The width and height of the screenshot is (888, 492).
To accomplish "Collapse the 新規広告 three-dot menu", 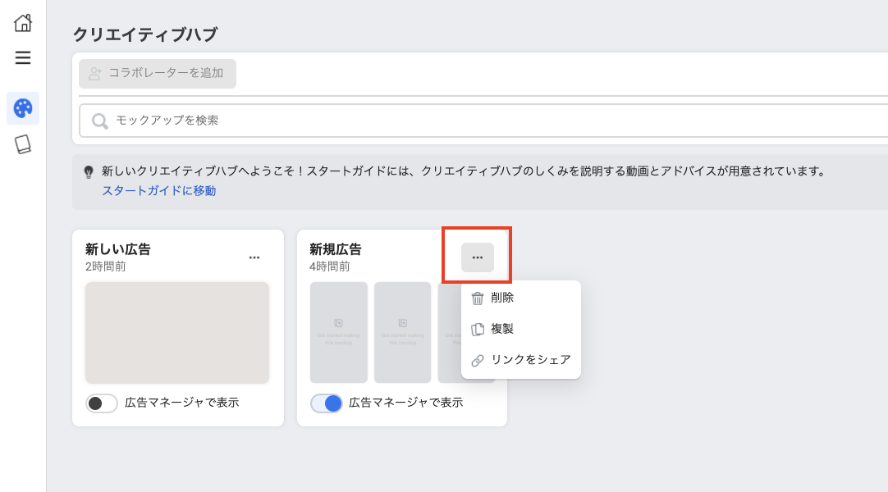I will click(x=478, y=257).
